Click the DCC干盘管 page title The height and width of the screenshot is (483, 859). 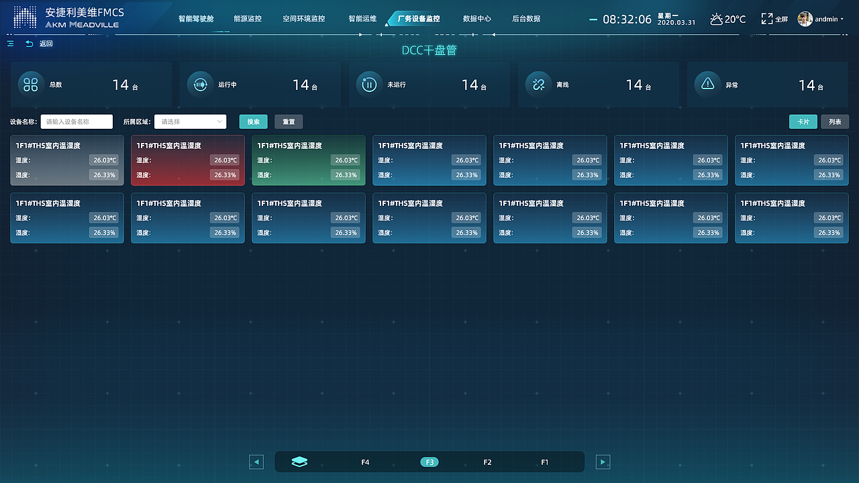coord(429,50)
